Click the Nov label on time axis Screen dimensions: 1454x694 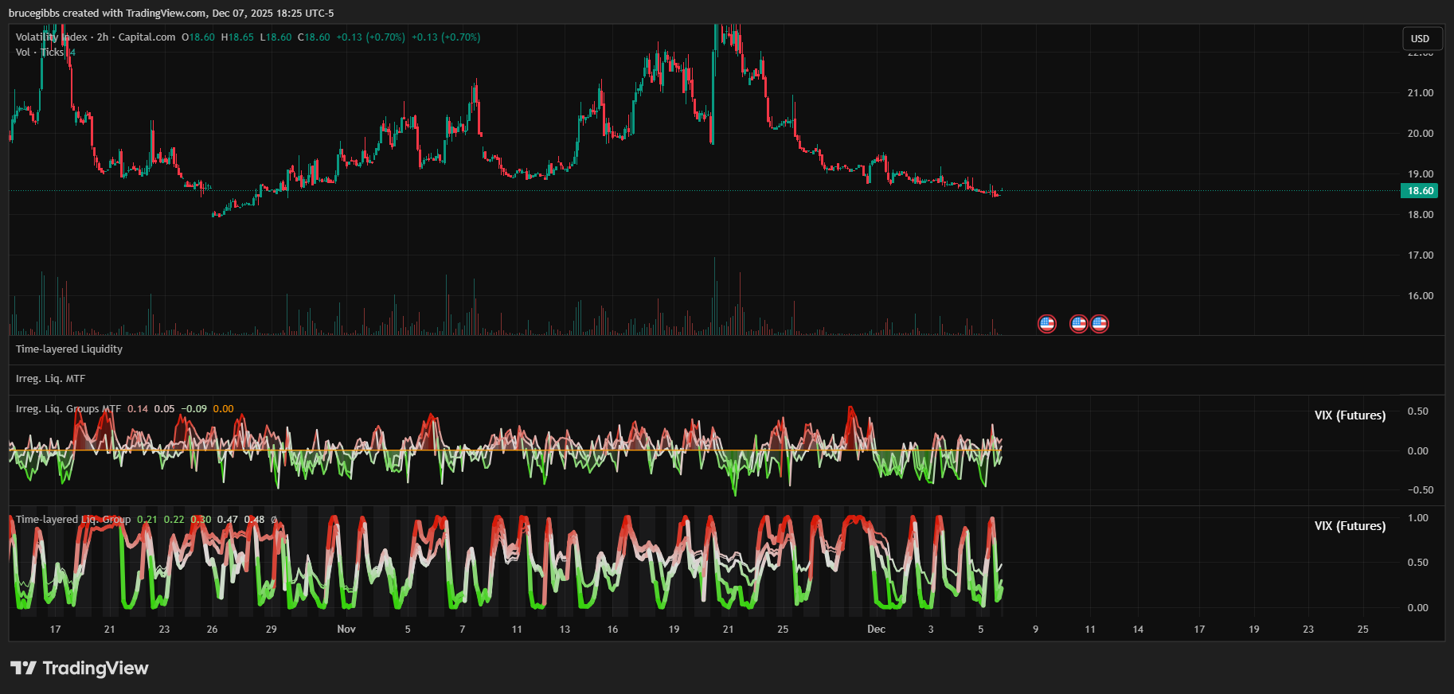(346, 630)
